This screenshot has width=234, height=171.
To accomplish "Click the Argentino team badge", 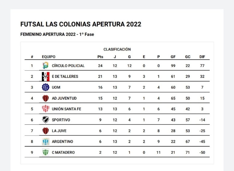I will [x=45, y=142].
